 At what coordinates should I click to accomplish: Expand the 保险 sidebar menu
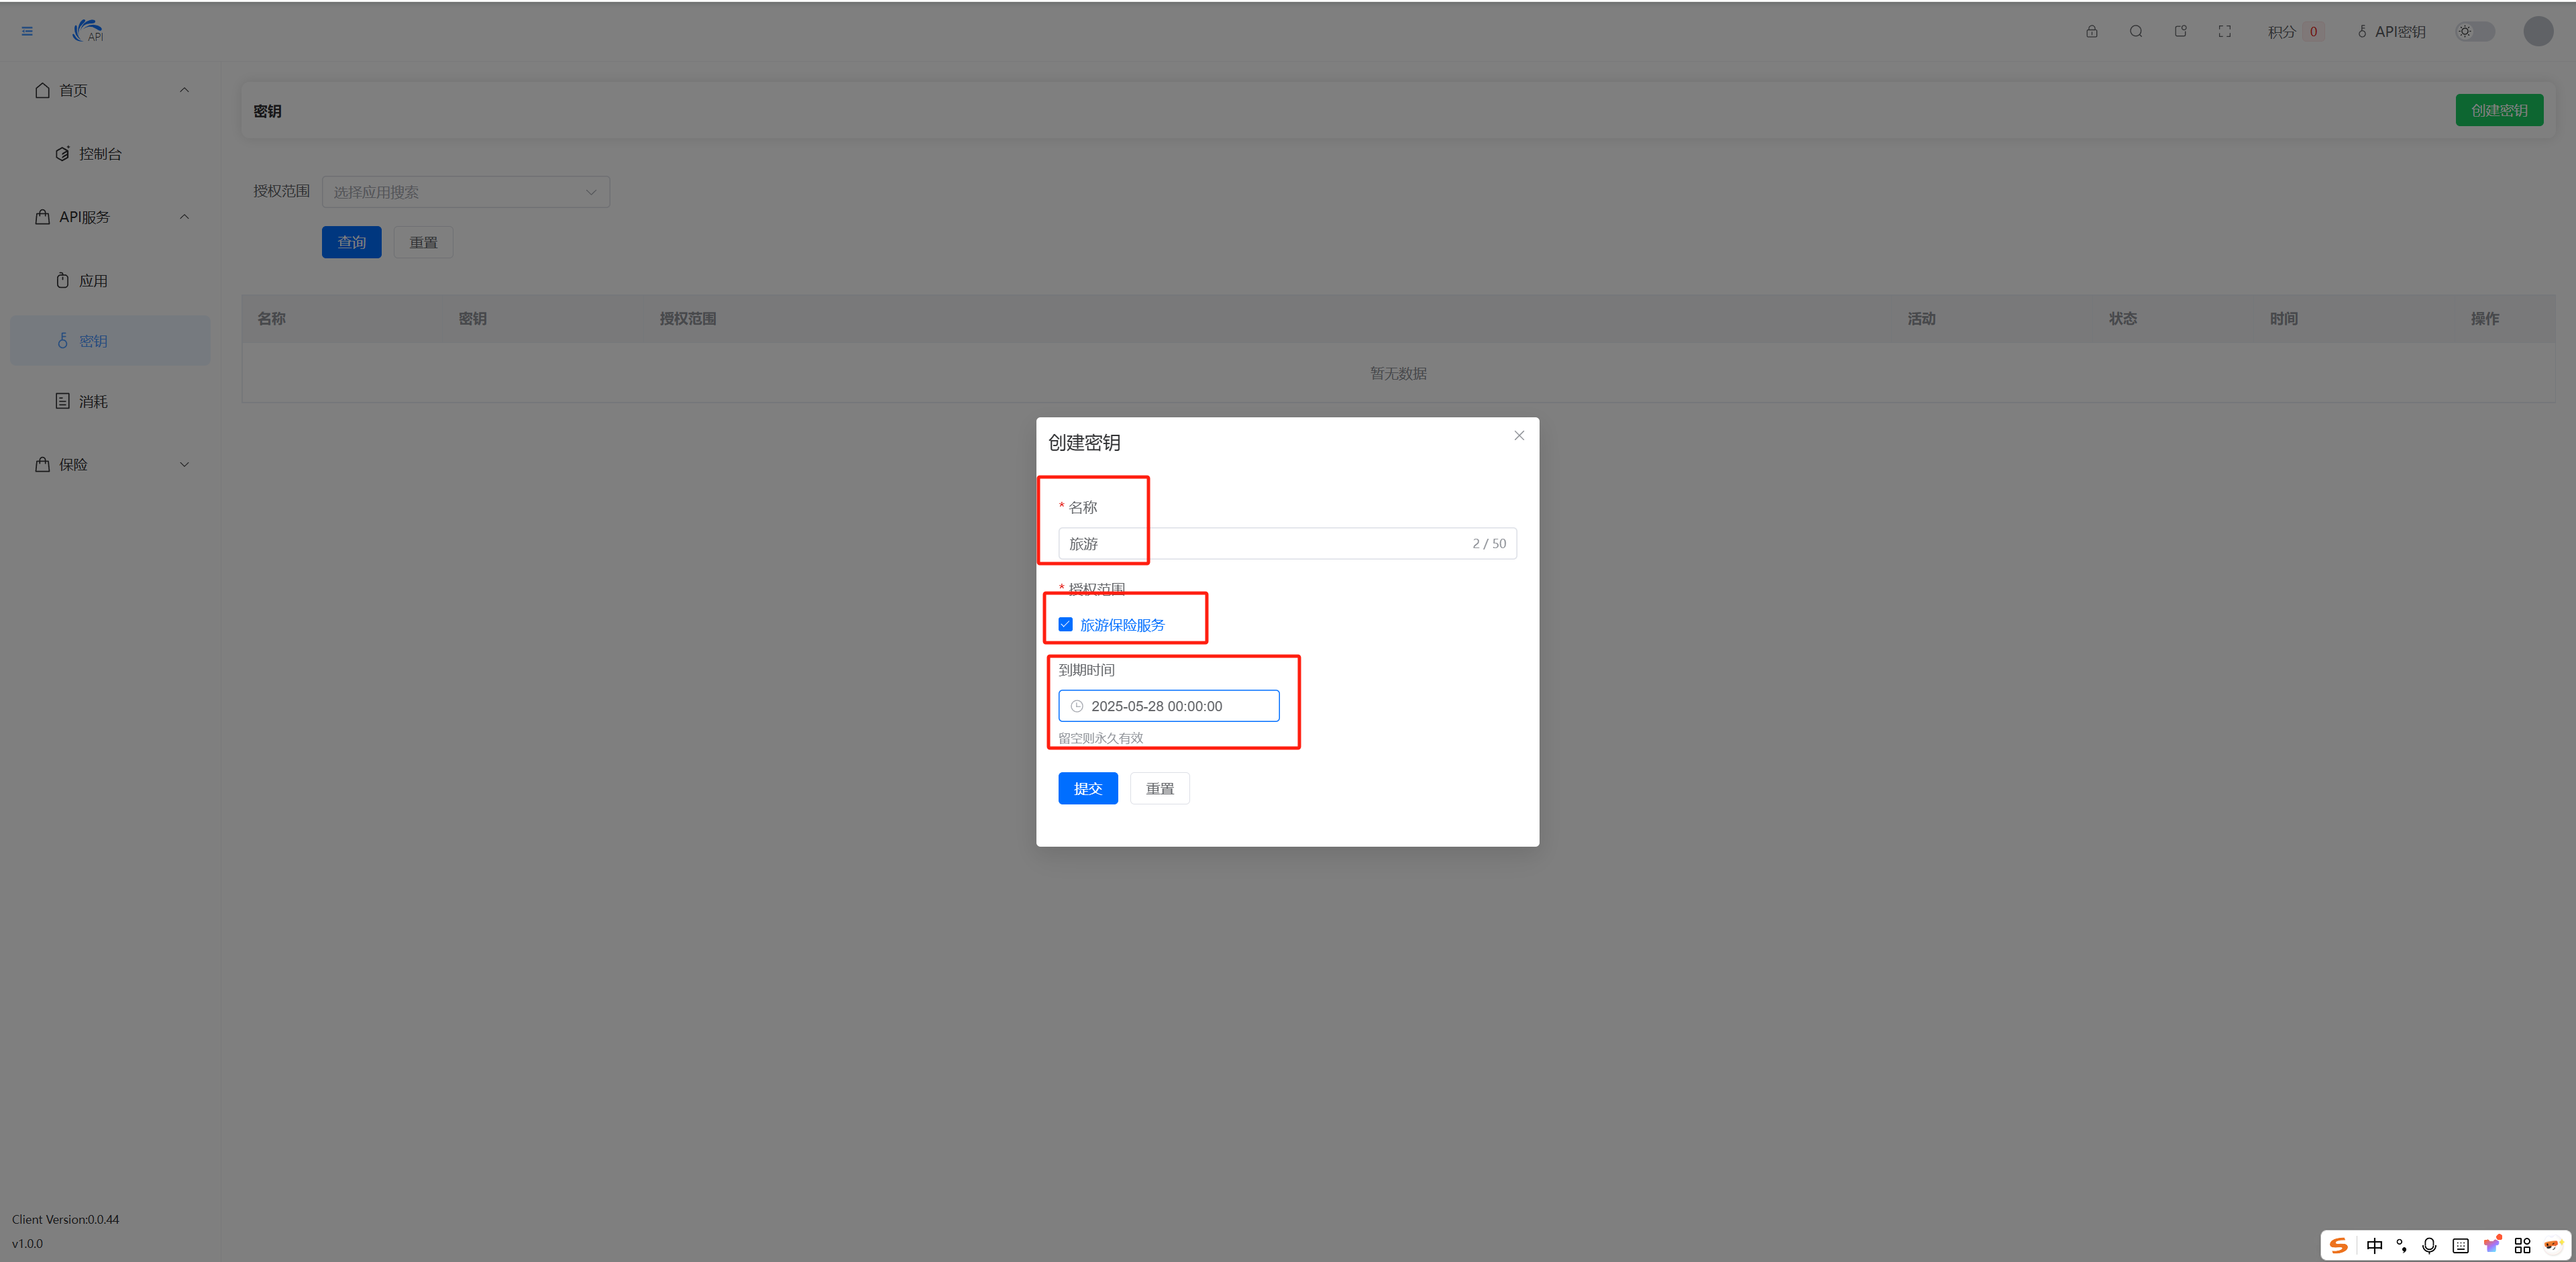point(110,464)
